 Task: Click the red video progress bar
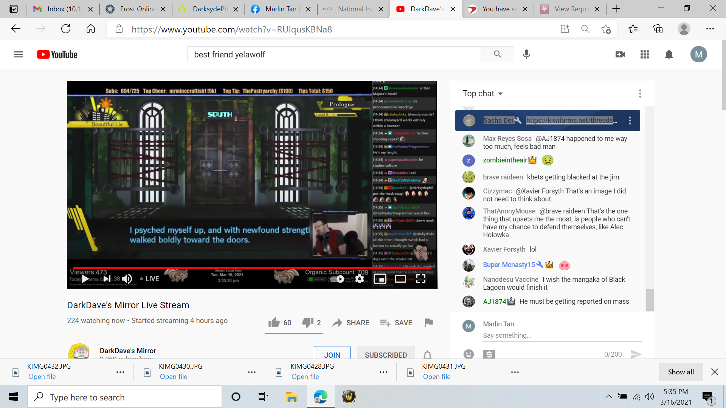point(252,268)
